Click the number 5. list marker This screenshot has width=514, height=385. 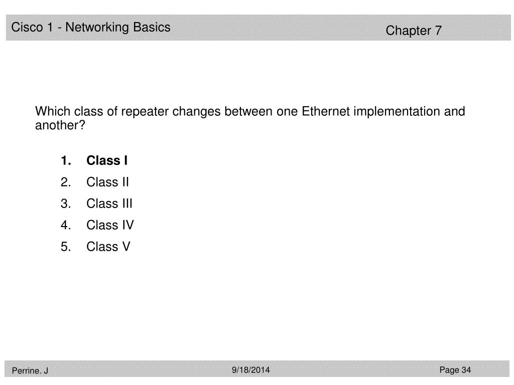(x=66, y=247)
